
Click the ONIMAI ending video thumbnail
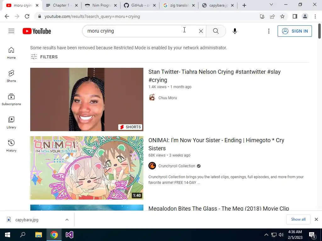coord(87,168)
